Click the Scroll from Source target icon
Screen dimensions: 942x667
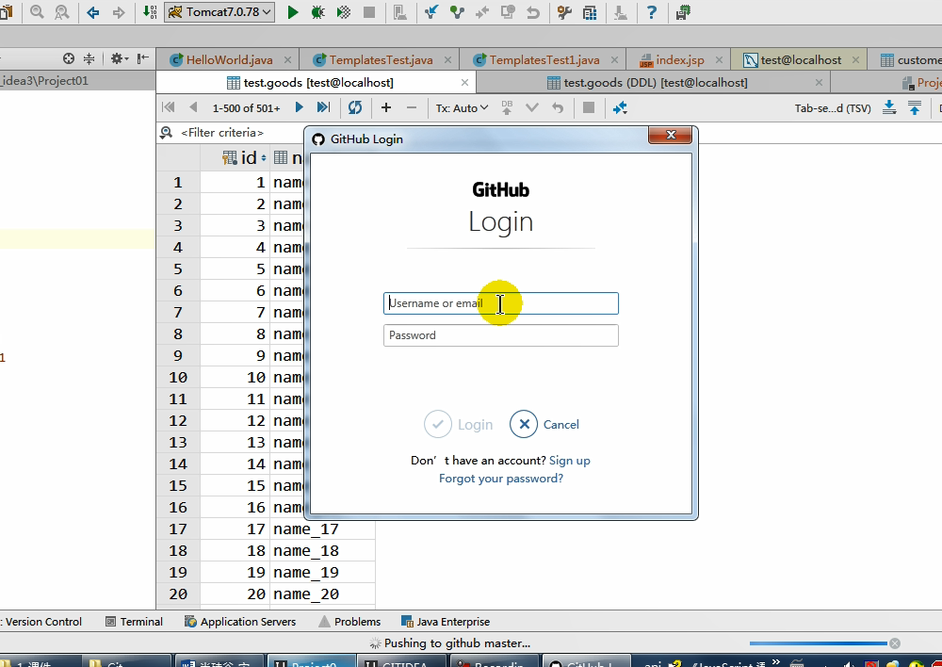pos(69,58)
